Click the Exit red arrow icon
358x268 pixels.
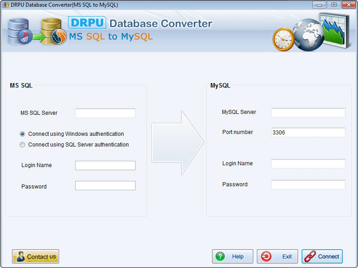[x=267, y=256]
